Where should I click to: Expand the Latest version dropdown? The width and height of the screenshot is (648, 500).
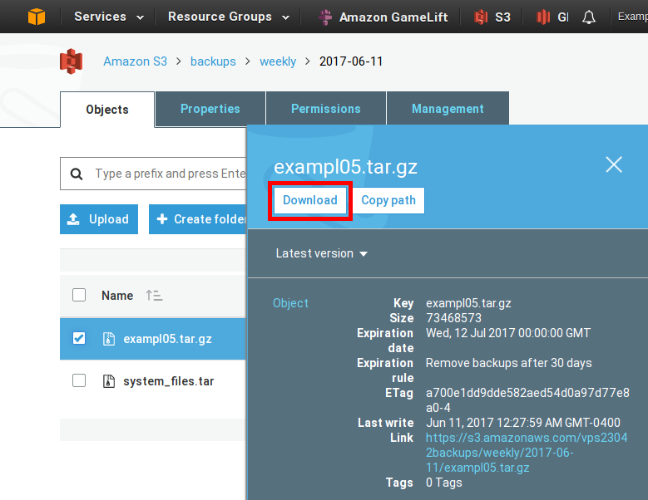coord(322,253)
